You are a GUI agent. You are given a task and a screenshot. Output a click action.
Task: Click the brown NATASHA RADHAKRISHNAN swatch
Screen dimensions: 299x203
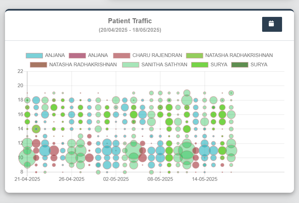coord(38,65)
